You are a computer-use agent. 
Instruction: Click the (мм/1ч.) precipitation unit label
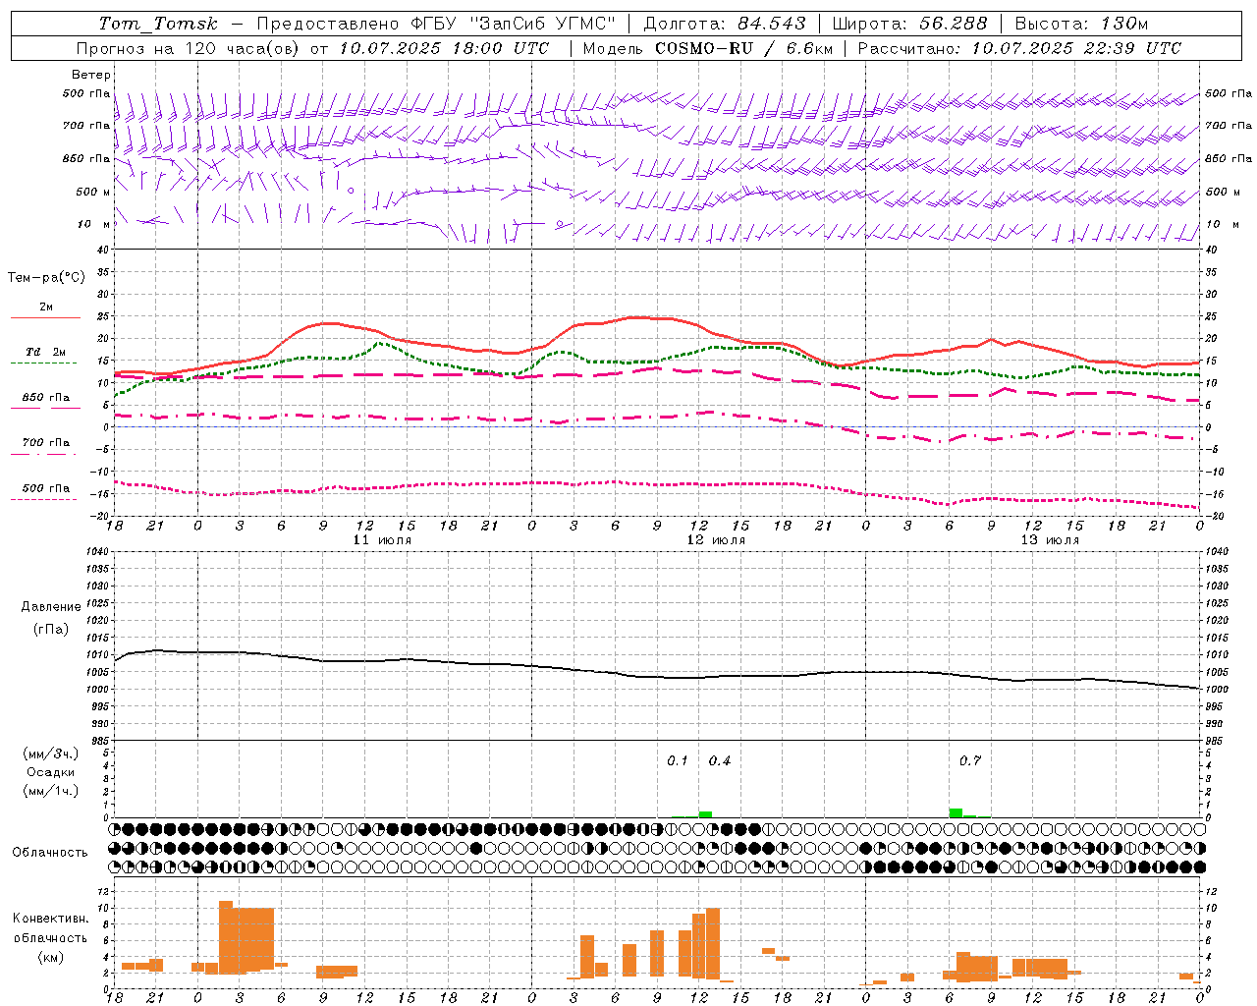[x=51, y=791]
